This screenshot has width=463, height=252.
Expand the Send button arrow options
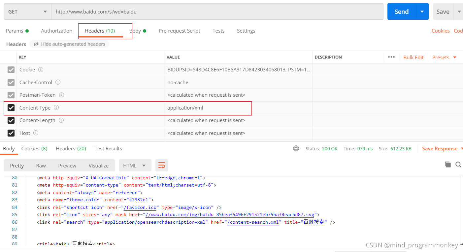point(422,12)
